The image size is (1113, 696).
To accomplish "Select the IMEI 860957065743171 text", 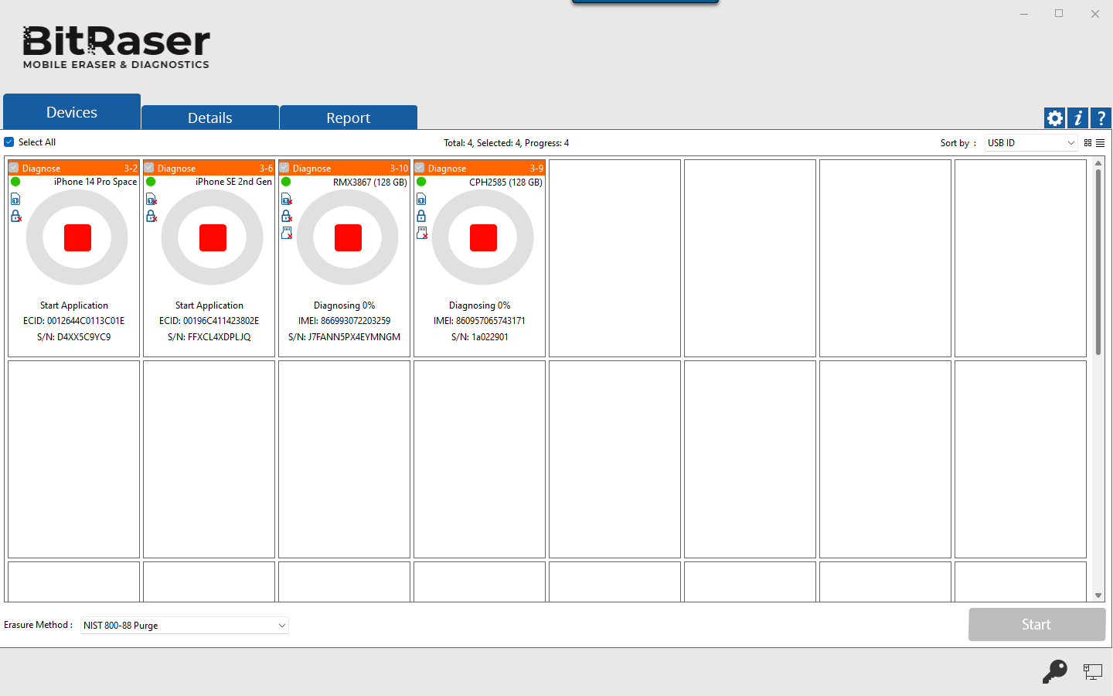I will point(480,321).
